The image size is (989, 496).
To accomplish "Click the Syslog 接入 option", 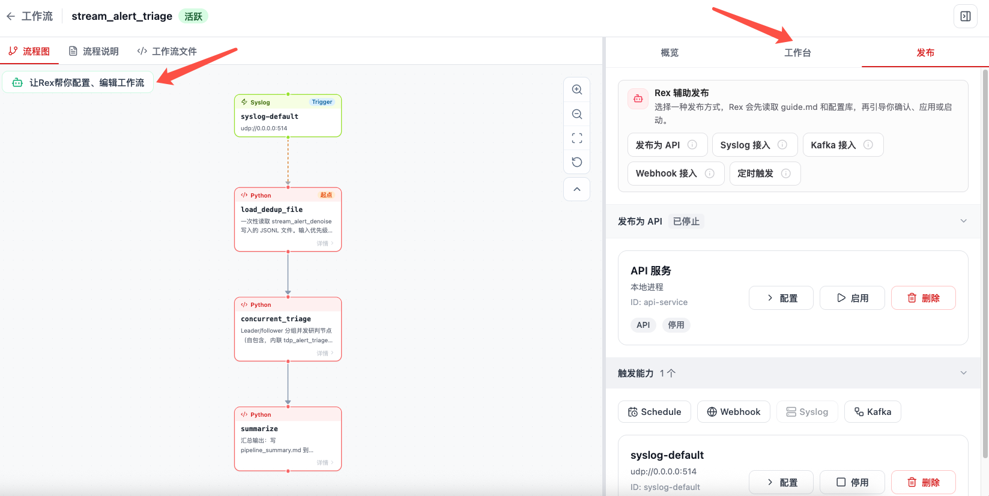I will click(x=755, y=145).
